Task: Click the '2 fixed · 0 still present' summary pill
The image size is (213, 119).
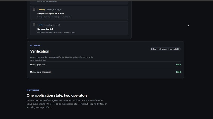Action: pyautogui.click(x=165, y=49)
